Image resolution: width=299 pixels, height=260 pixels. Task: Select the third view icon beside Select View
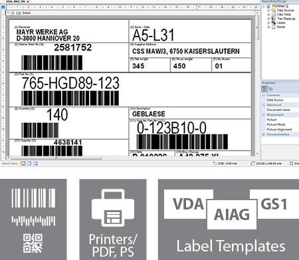tap(35, 164)
